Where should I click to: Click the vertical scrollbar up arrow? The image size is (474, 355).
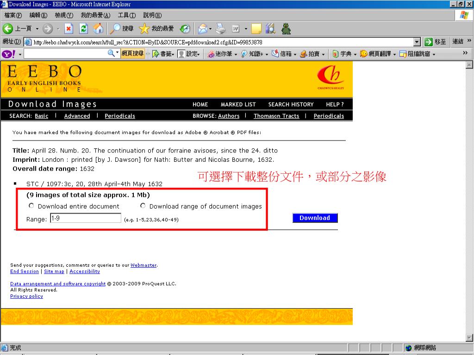click(x=469, y=65)
